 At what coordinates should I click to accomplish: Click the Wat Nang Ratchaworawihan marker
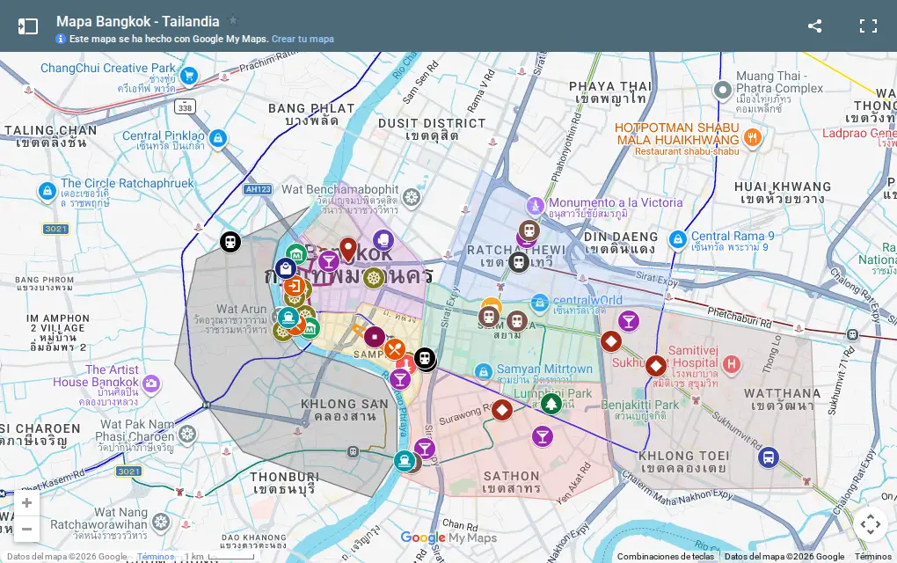(161, 522)
